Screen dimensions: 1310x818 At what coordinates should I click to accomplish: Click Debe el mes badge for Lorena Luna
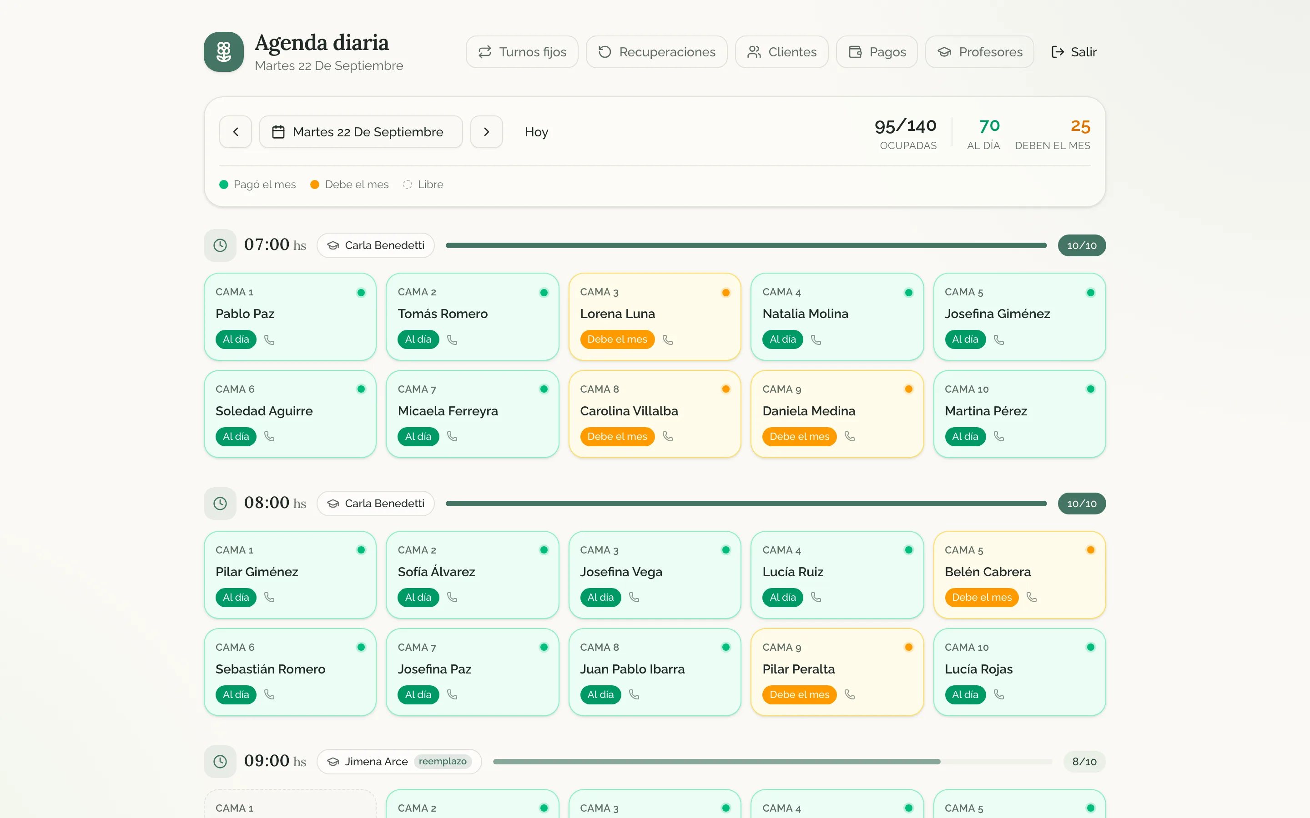pos(617,340)
